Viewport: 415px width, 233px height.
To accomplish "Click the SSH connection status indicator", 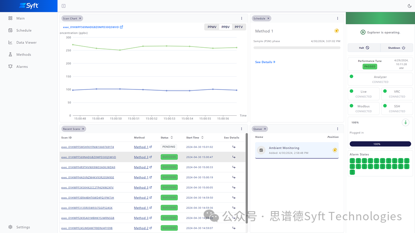I will (x=385, y=106).
